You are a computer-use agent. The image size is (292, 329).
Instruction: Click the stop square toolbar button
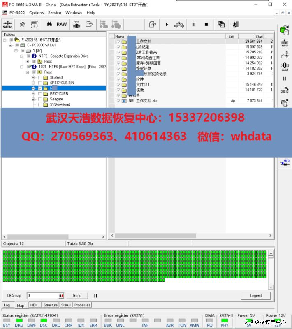click(206, 25)
